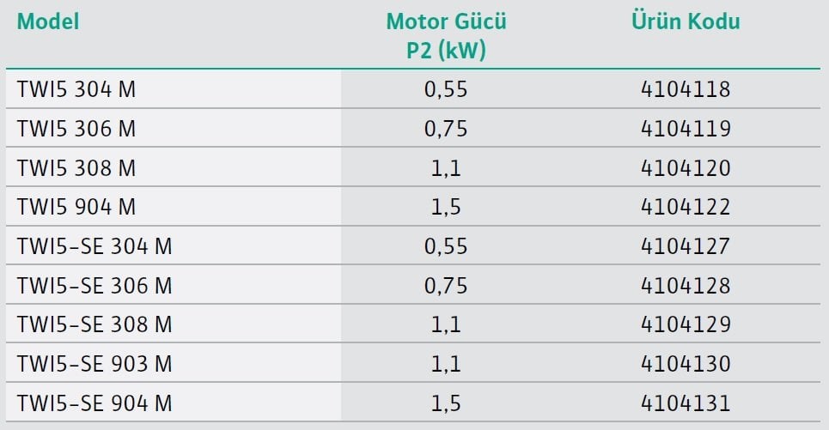Click product code 4104130
829x430 pixels.
686,363
